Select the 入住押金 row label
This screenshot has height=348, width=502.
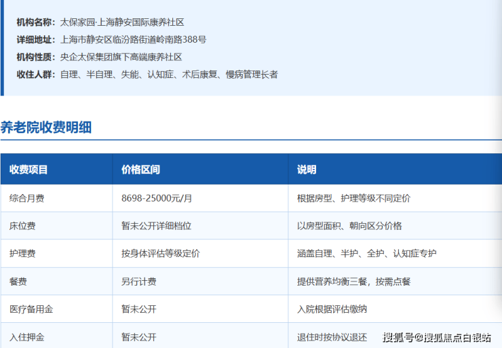click(x=27, y=336)
